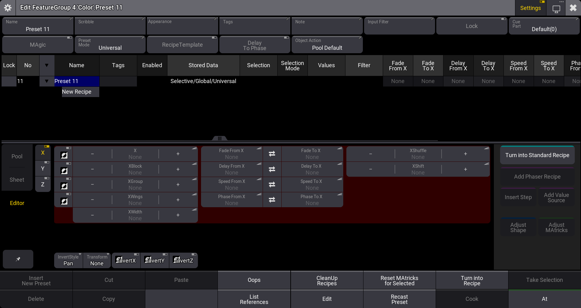Click the pin icon button
The height and width of the screenshot is (308, 581).
pos(18,259)
